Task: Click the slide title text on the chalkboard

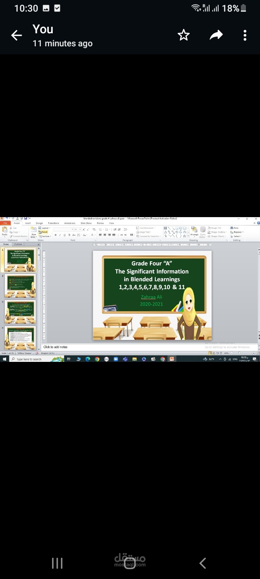Action: [152, 275]
